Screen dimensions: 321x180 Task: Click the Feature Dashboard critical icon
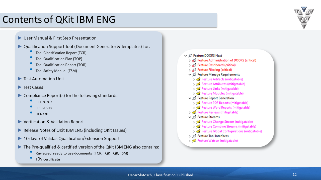pyautogui.click(x=194, y=65)
